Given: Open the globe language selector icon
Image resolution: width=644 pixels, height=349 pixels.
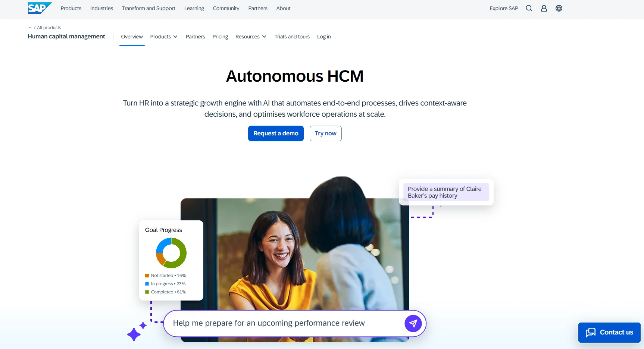Looking at the screenshot, I should [x=559, y=8].
